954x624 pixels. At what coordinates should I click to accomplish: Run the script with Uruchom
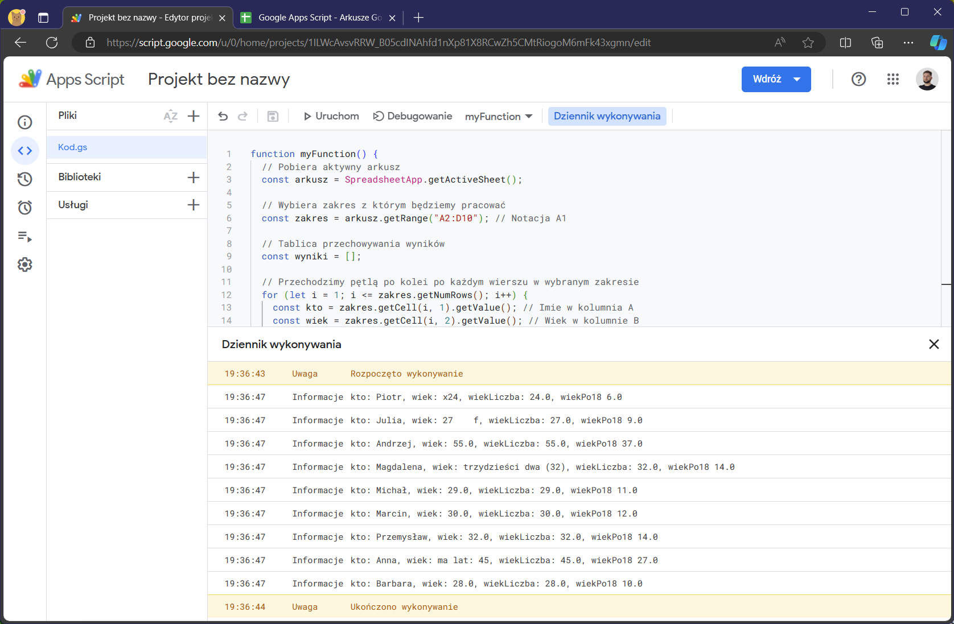click(330, 116)
